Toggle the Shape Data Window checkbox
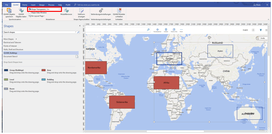This screenshot has height=134, width=272. 30,13
